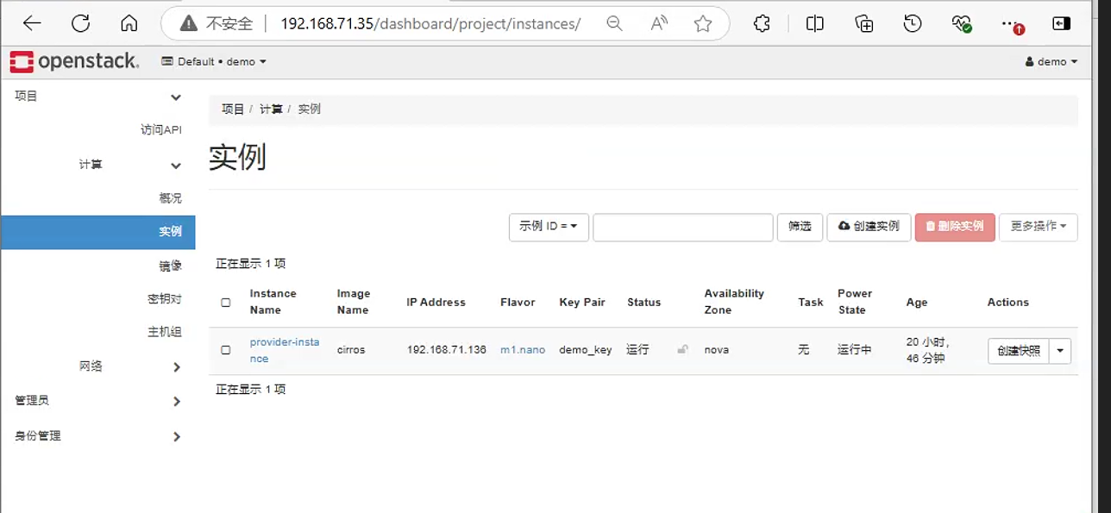
Task: Click the instance filter text field
Action: click(x=682, y=227)
